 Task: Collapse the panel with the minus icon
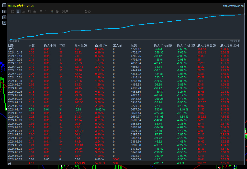pos(4,5)
